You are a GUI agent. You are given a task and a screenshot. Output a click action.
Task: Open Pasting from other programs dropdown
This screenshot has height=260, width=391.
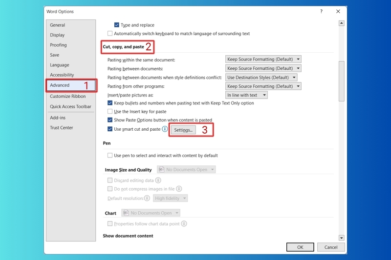(263, 86)
